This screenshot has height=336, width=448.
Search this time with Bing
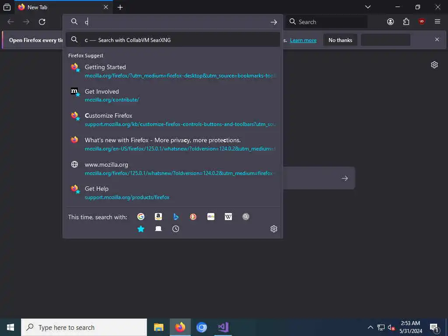[176, 217]
